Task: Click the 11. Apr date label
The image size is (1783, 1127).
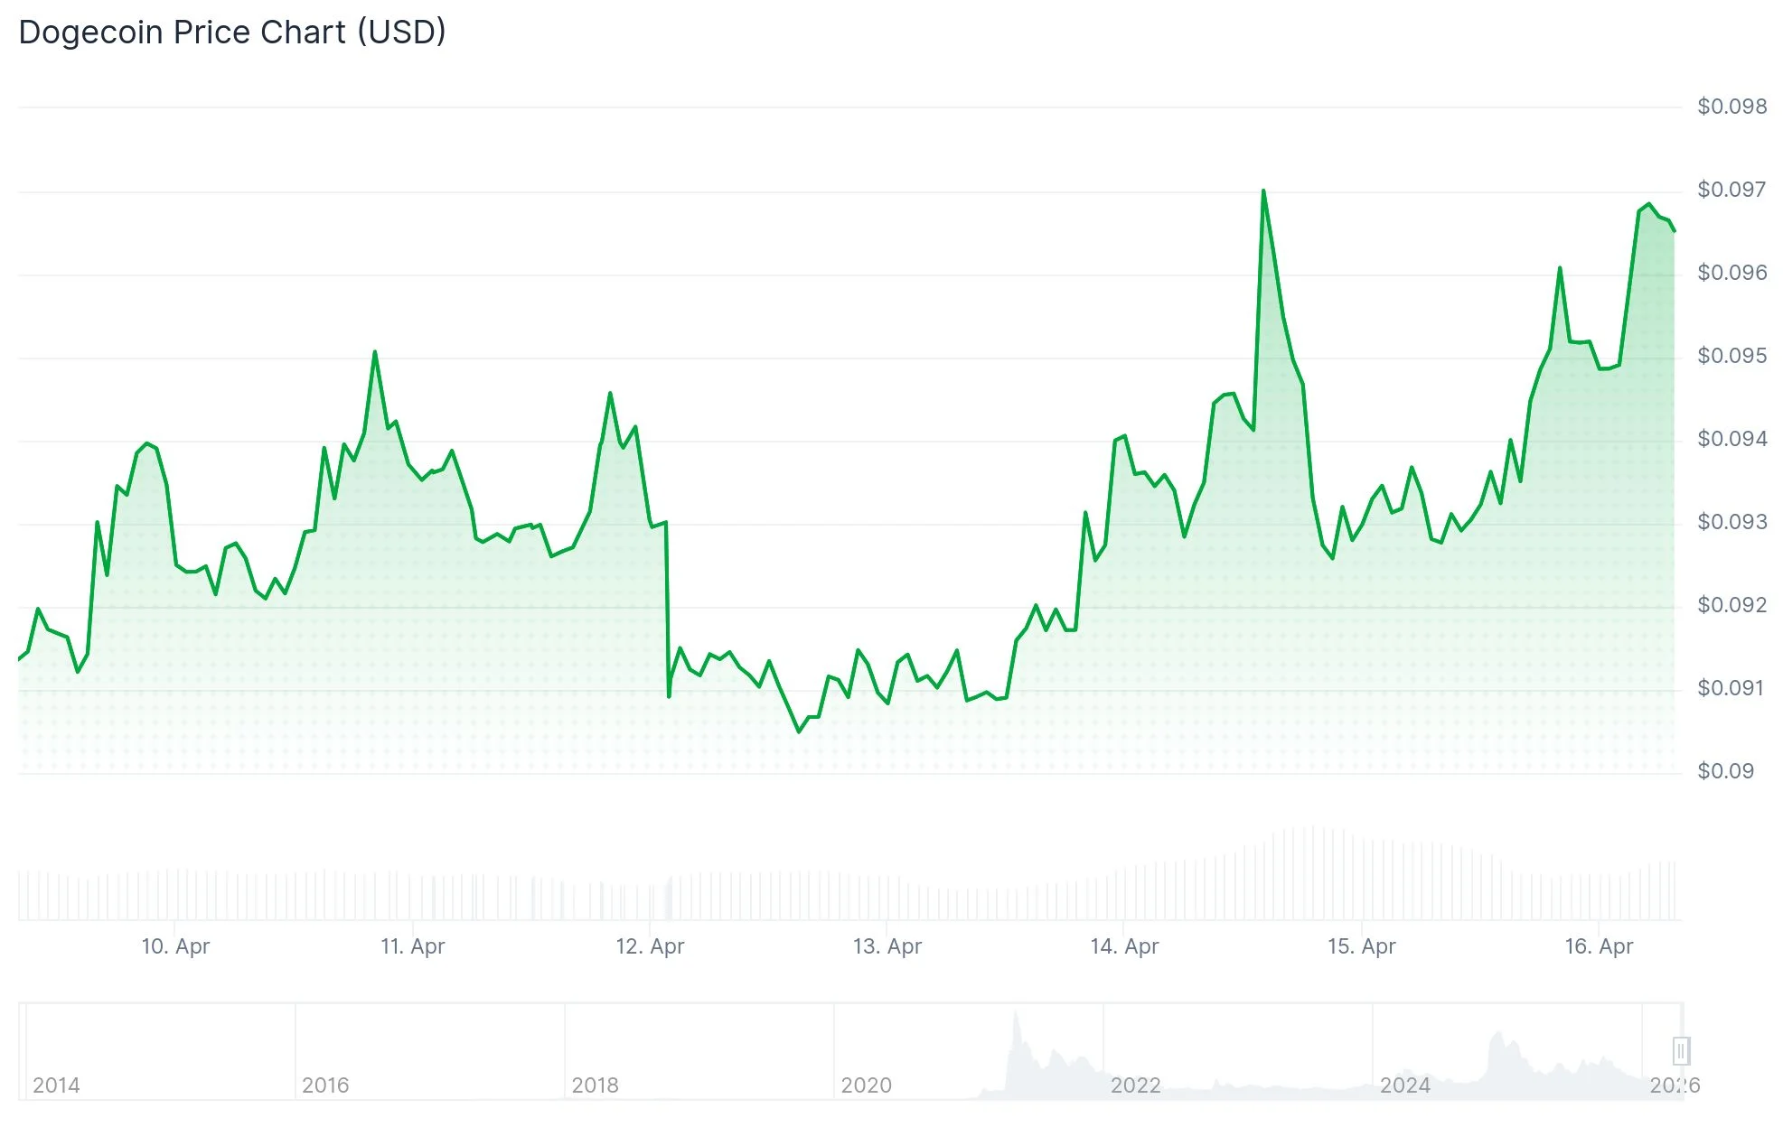Action: (x=413, y=946)
